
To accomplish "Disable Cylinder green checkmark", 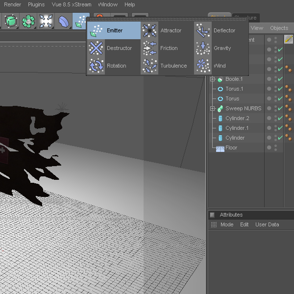I will (280, 138).
